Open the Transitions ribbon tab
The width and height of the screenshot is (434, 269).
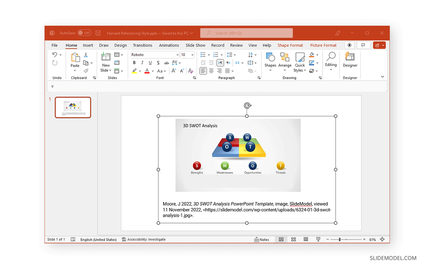(142, 45)
